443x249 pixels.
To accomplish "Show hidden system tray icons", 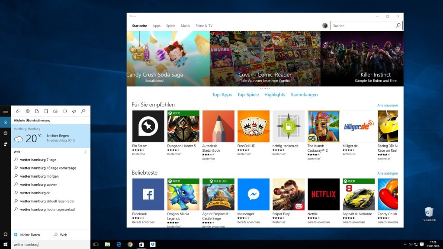I will tap(405, 245).
